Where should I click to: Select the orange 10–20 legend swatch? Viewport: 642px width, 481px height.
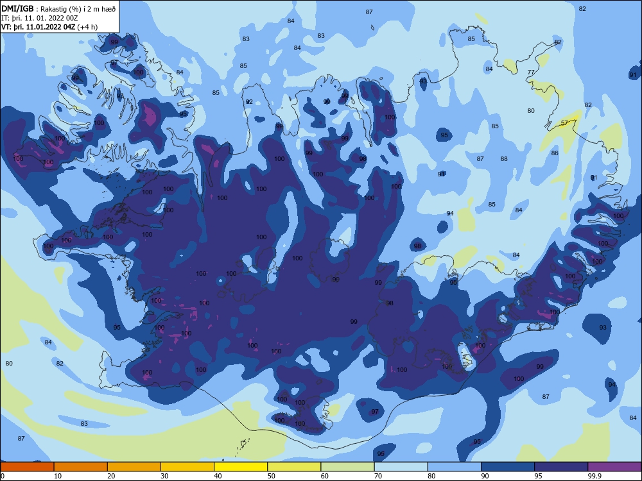(x=81, y=467)
